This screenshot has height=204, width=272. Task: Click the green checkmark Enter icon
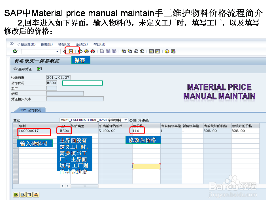click(x=15, y=51)
